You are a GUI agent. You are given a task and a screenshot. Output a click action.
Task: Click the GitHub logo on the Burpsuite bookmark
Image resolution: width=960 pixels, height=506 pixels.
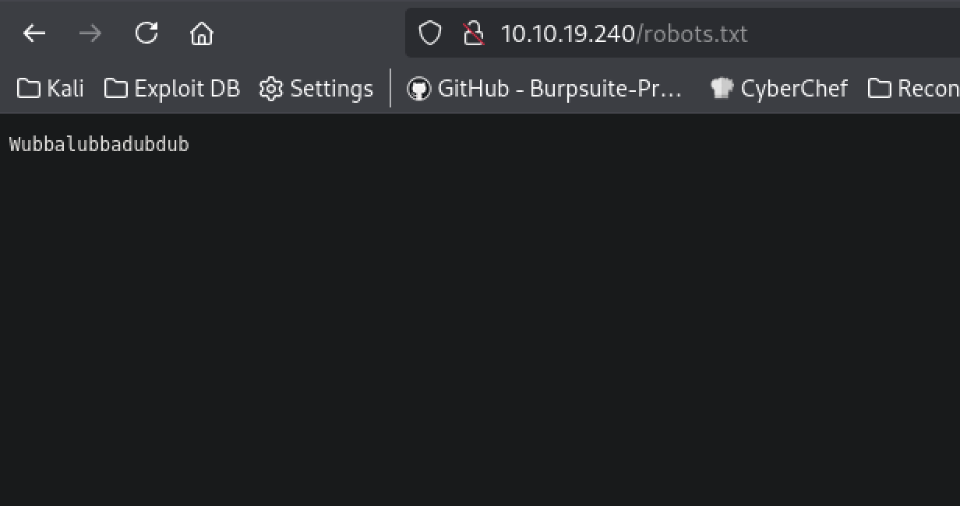(420, 88)
